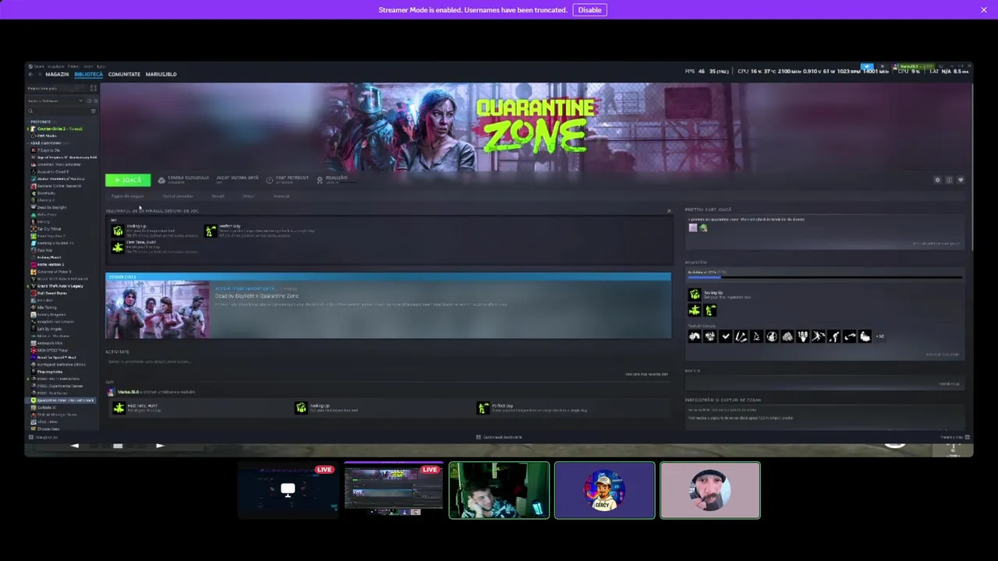Select the webcam participant tile

(499, 490)
